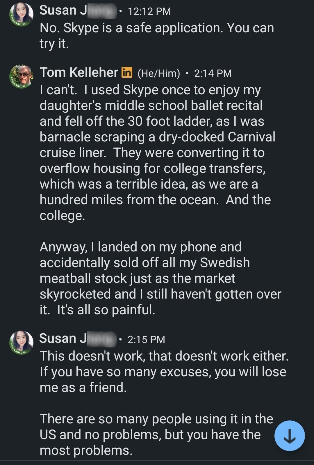Click the word 'college.' ending Tom's first paragraph
The height and width of the screenshot is (465, 314).
click(62, 216)
